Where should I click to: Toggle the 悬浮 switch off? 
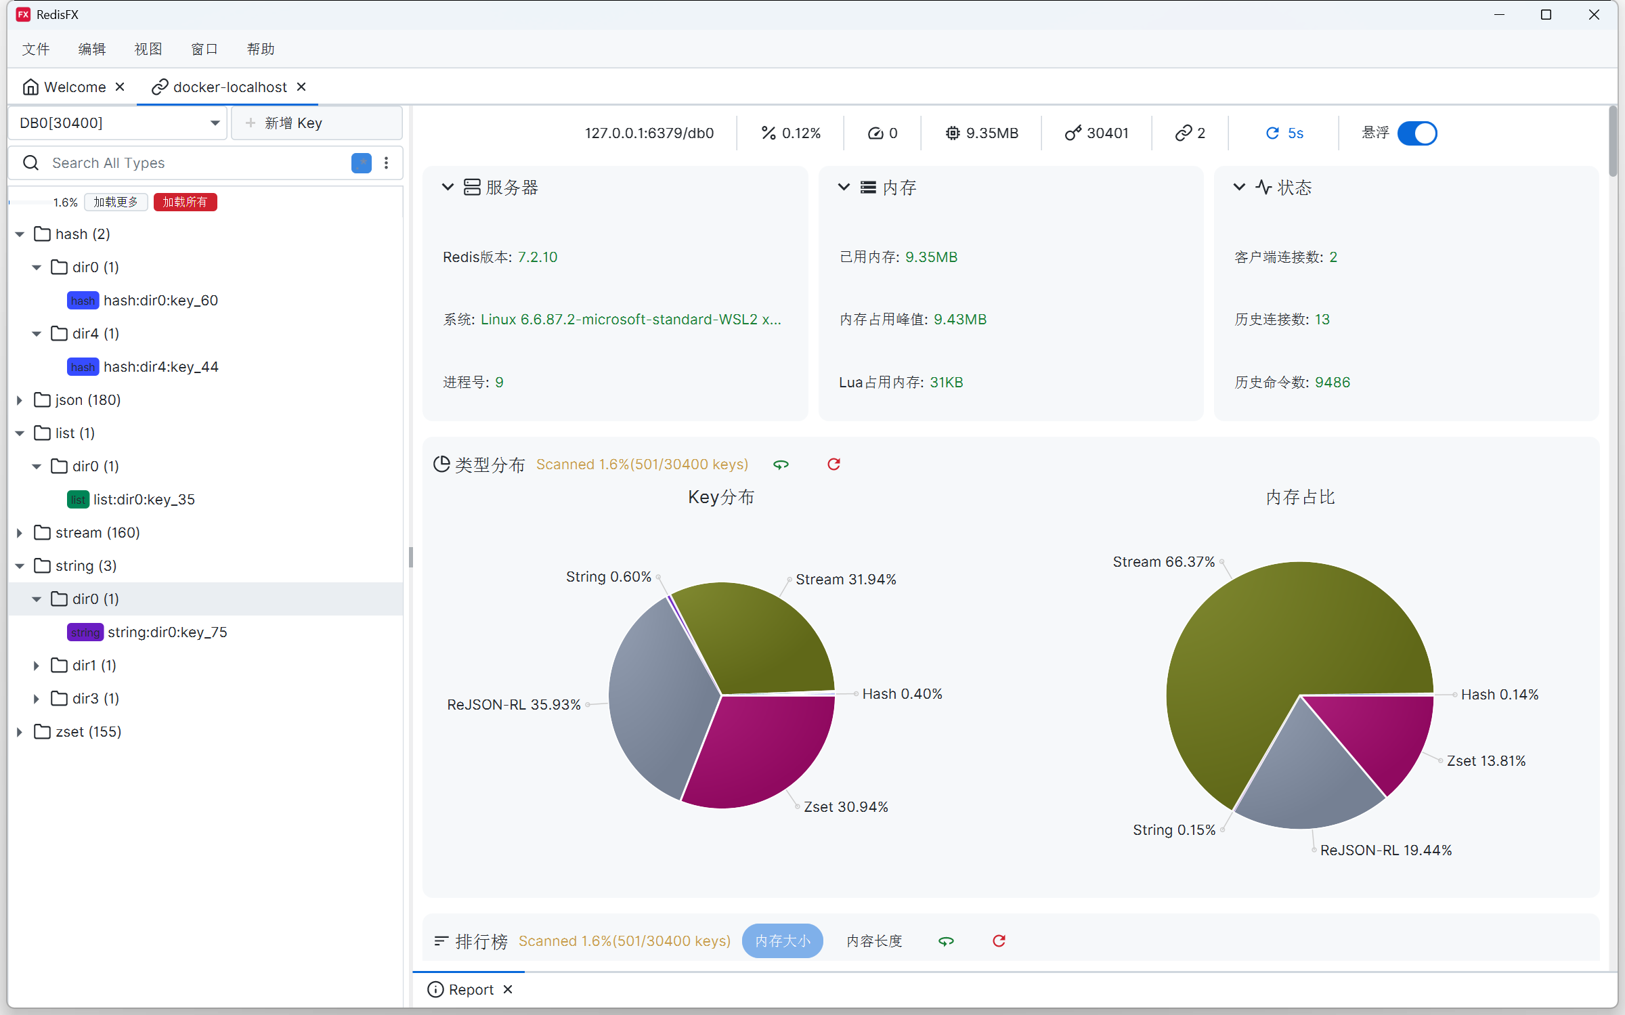point(1418,133)
